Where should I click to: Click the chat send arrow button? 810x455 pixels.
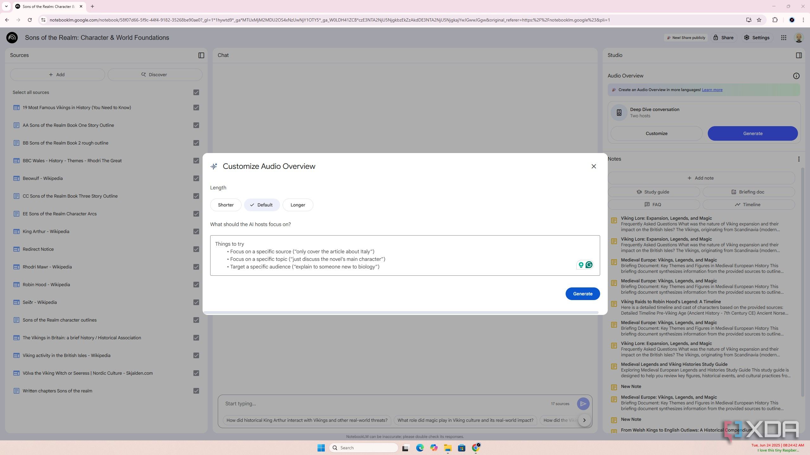pos(583,404)
